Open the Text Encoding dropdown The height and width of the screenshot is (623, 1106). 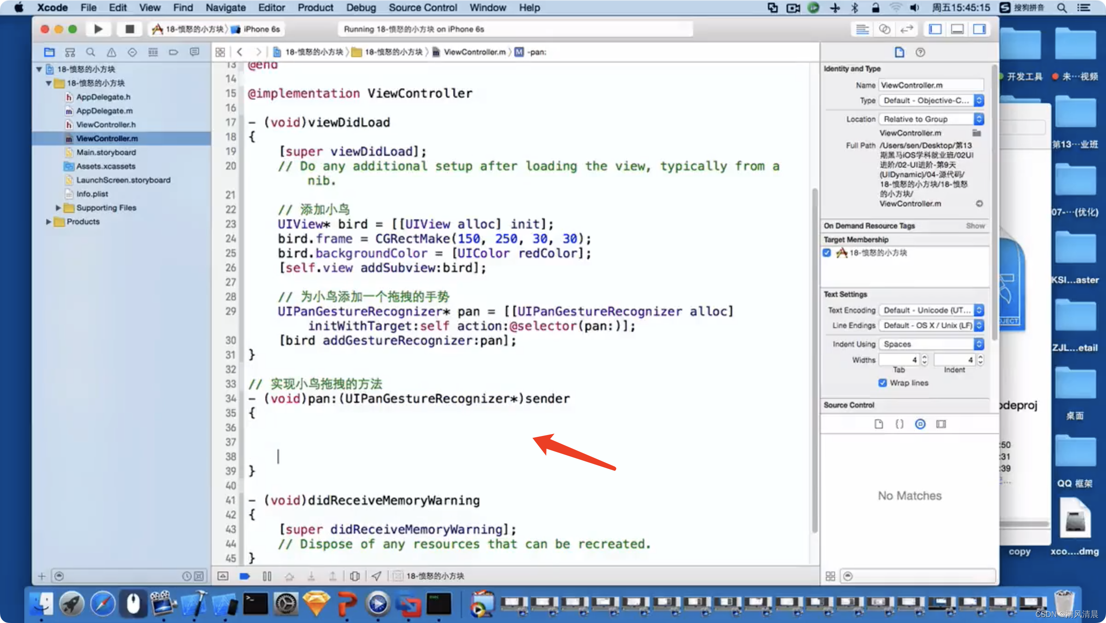coord(931,310)
